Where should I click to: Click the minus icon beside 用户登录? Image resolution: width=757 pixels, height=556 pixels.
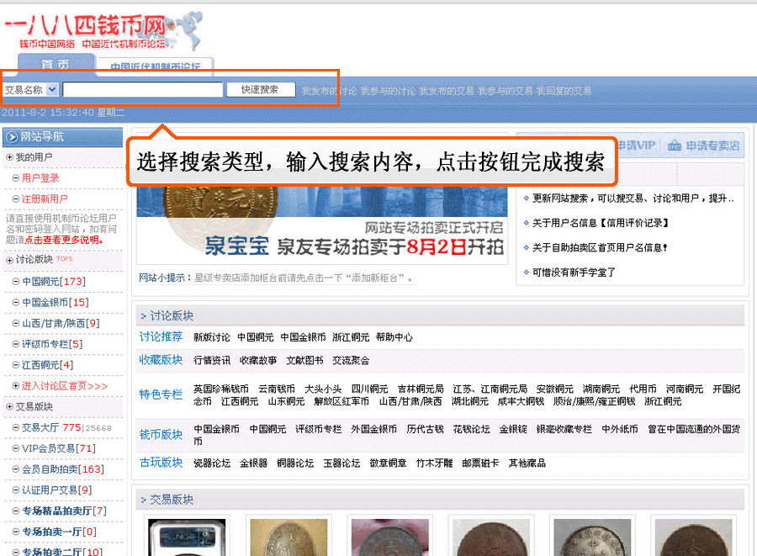[15, 178]
